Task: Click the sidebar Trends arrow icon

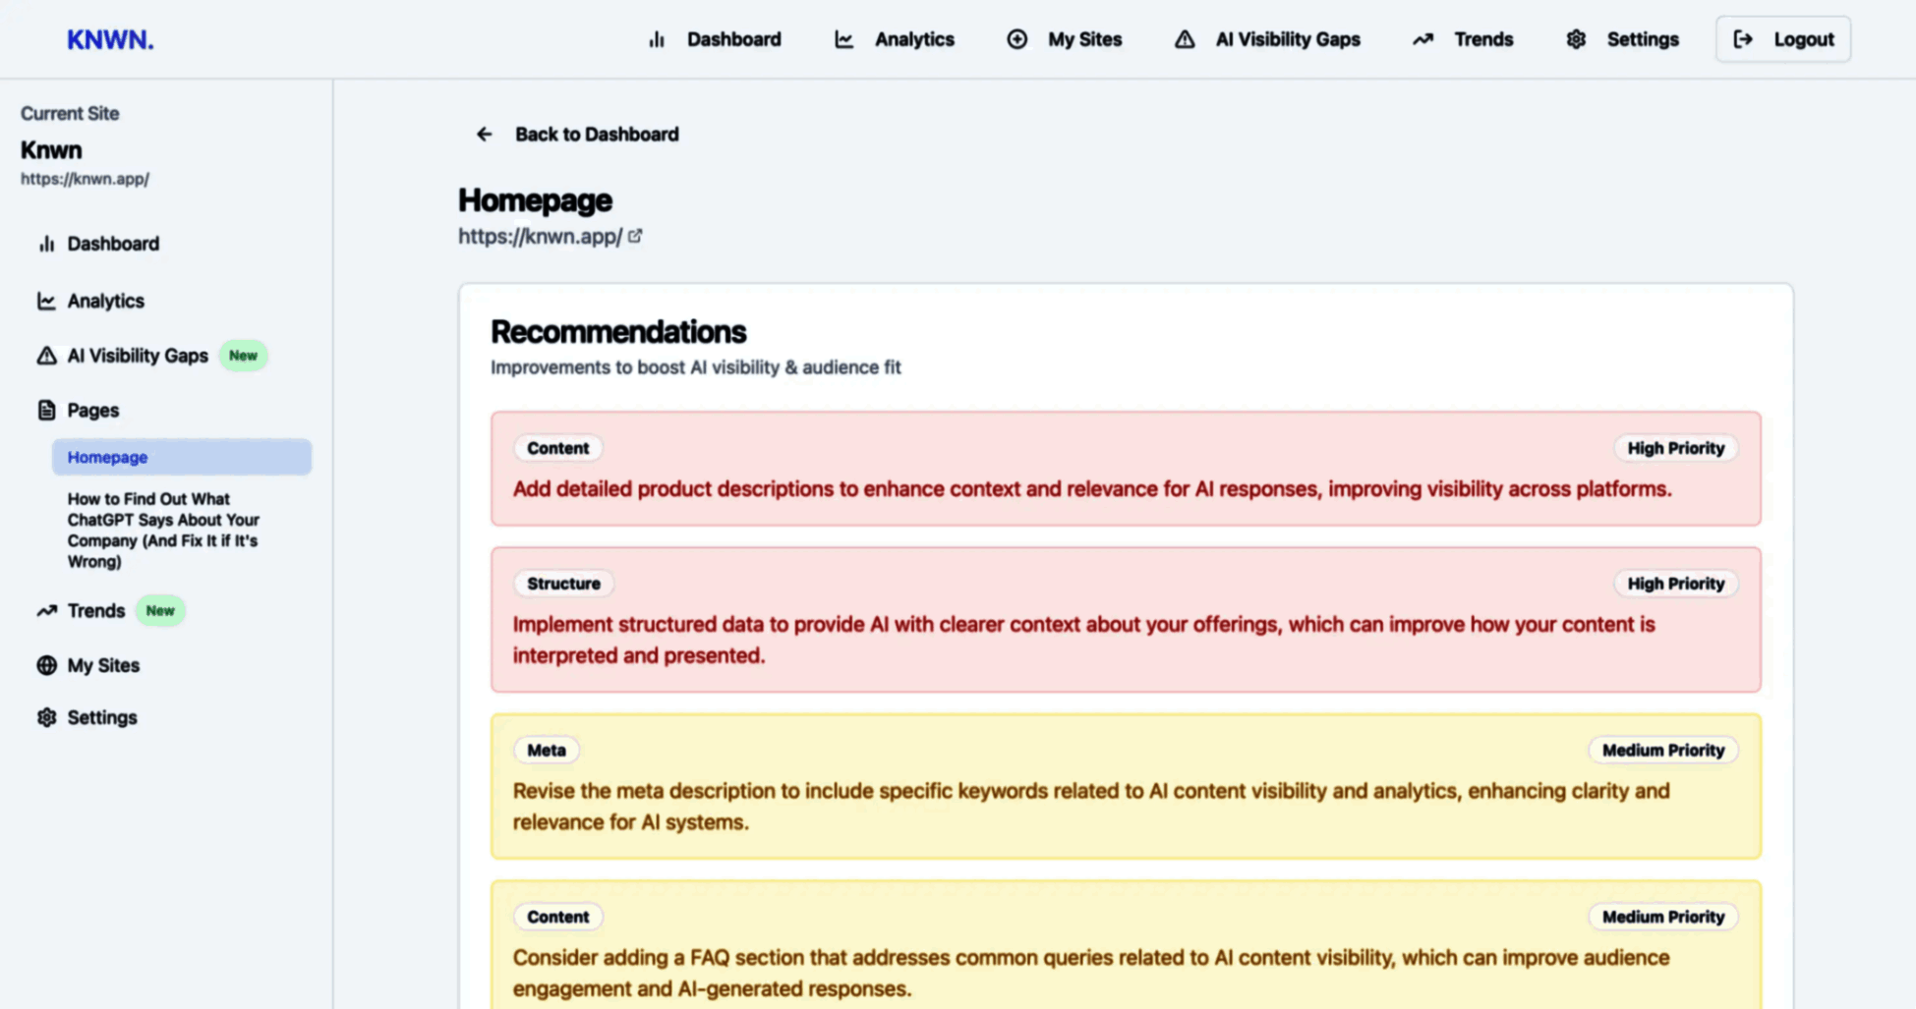Action: pyautogui.click(x=46, y=611)
